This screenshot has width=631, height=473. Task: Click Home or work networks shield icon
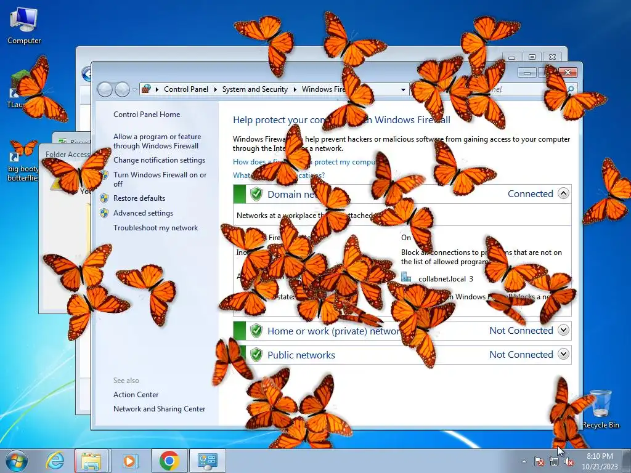(256, 331)
